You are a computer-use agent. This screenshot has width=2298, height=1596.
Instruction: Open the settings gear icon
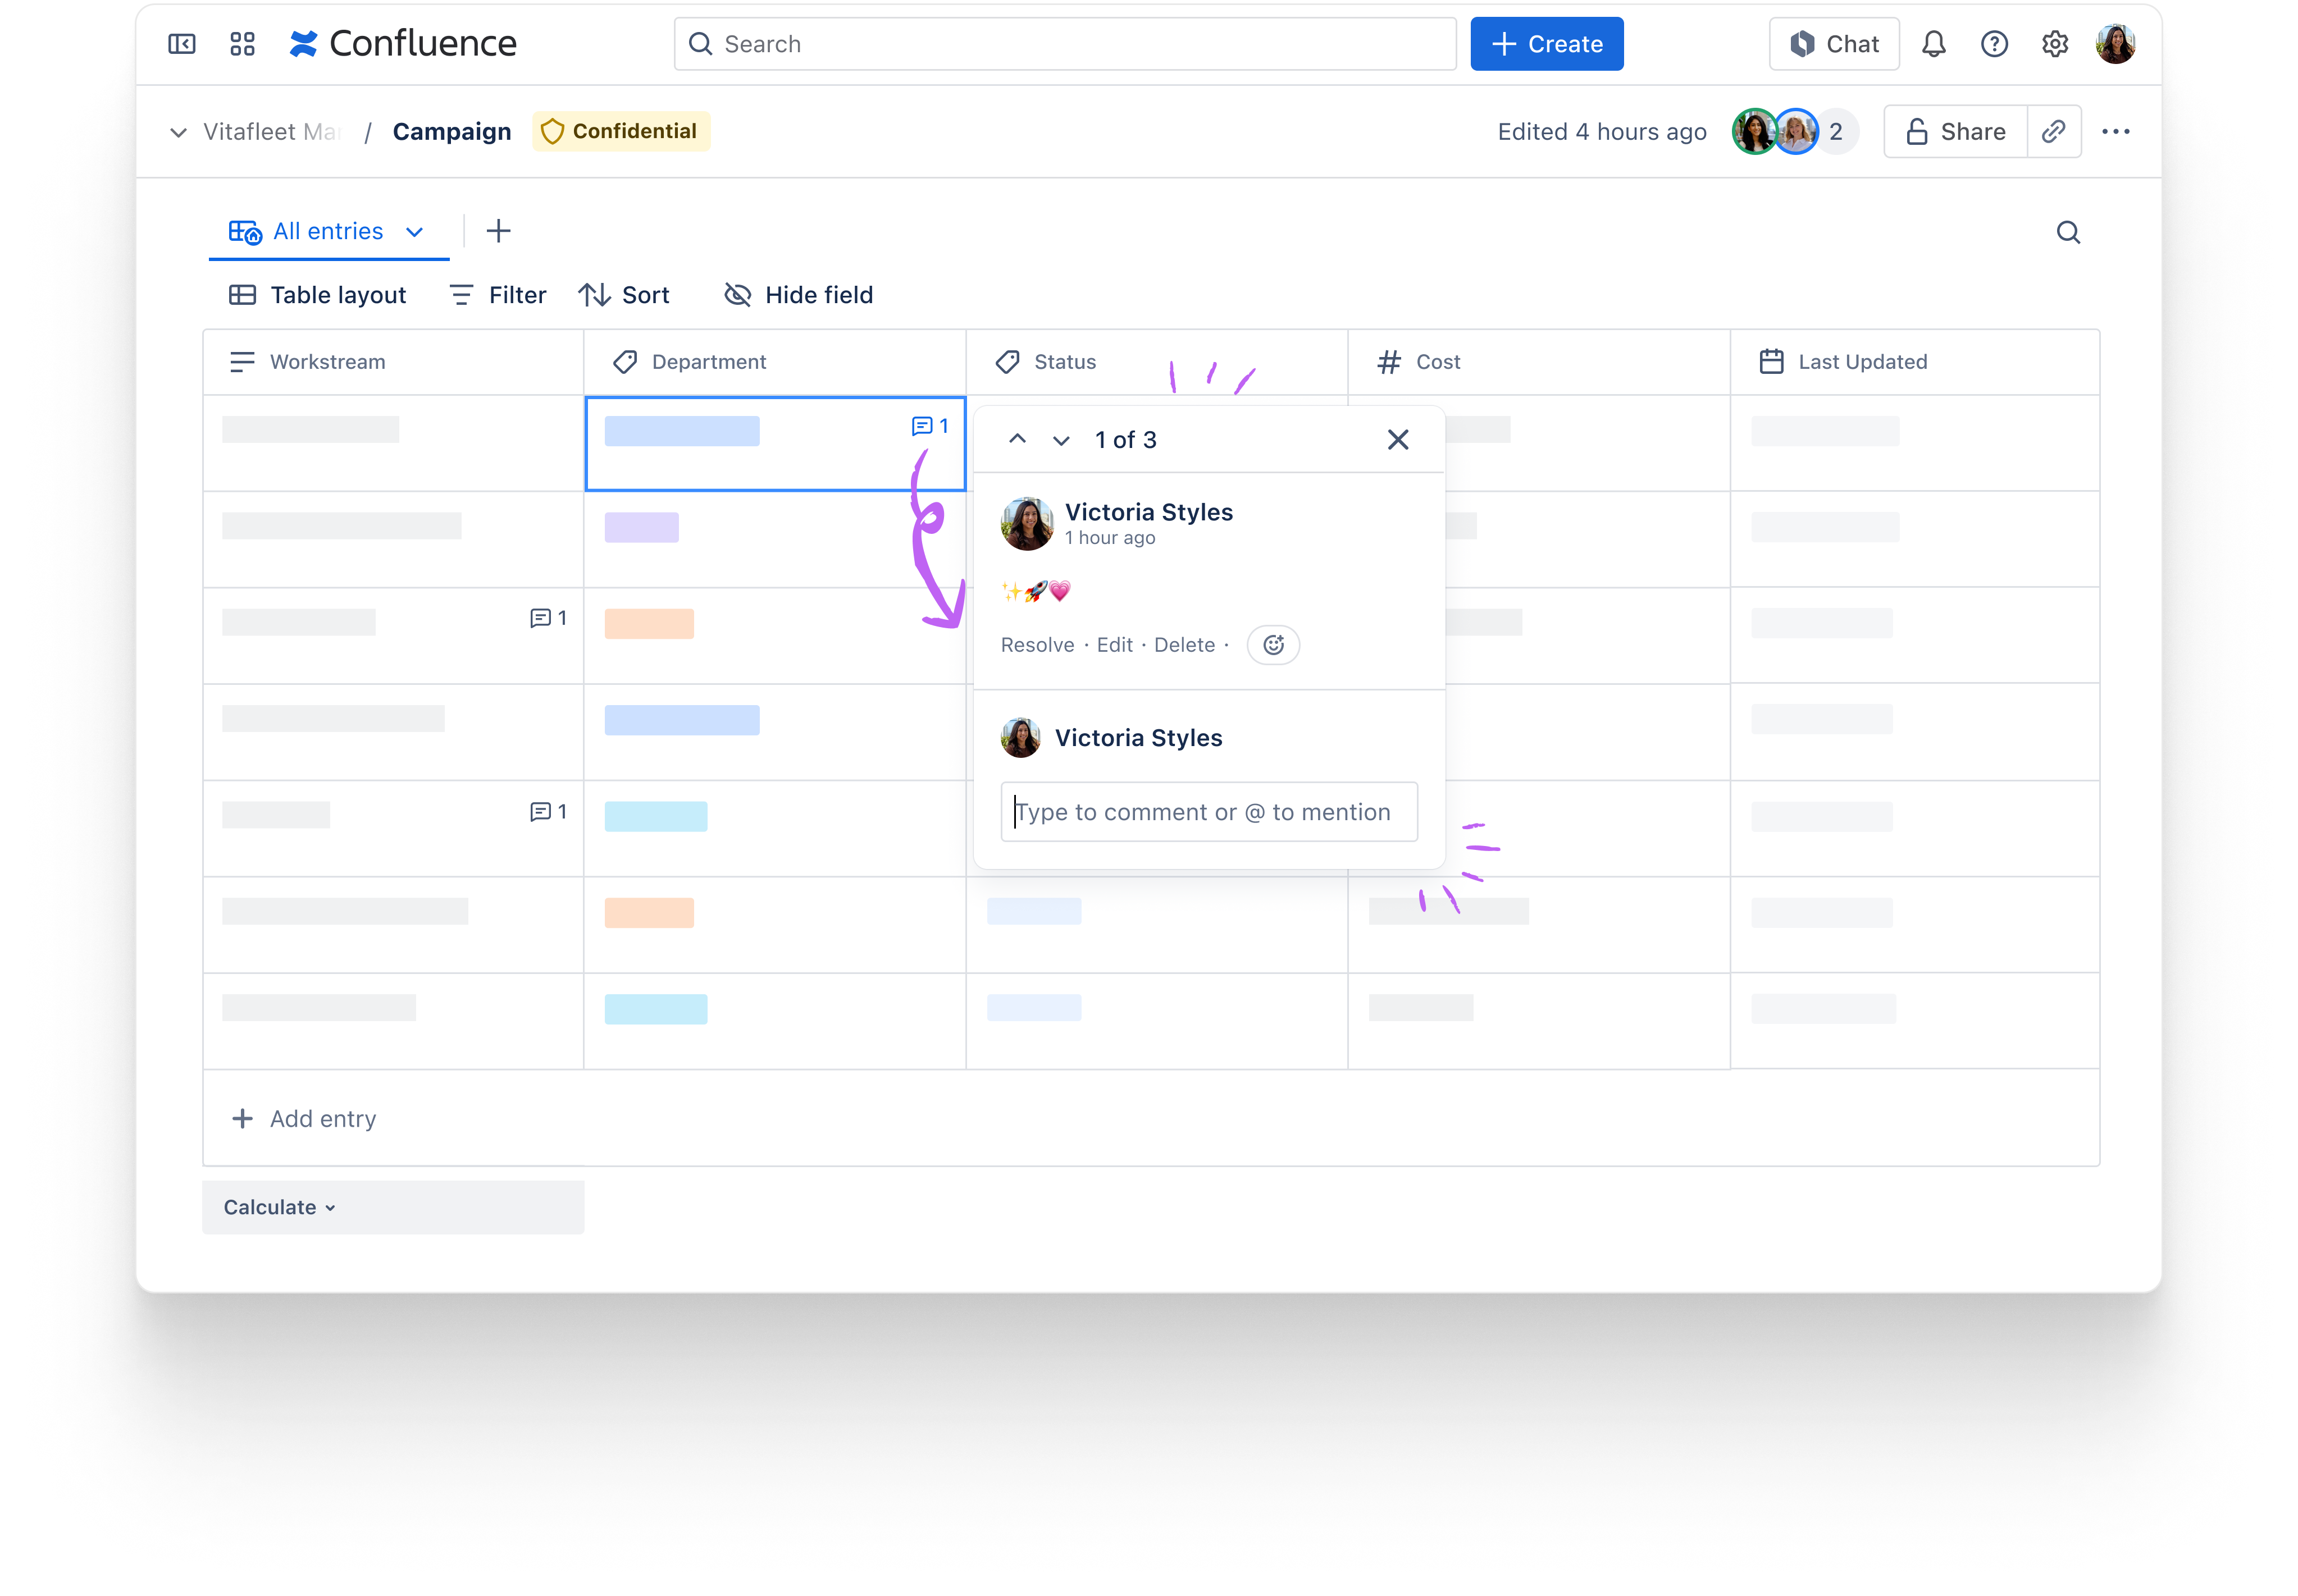click(x=2054, y=44)
